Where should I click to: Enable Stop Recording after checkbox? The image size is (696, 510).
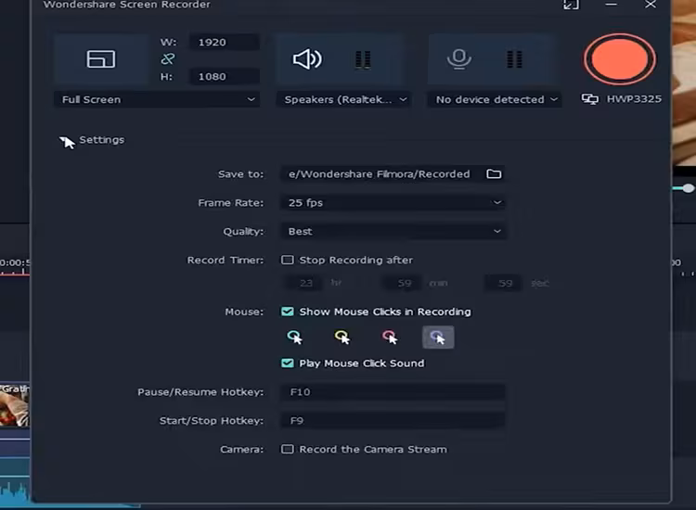point(287,260)
